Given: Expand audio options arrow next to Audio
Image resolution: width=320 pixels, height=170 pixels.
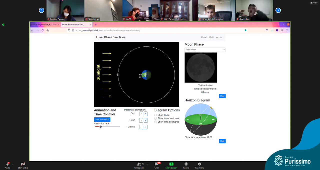Looking at the screenshot, I should coord(13,164).
